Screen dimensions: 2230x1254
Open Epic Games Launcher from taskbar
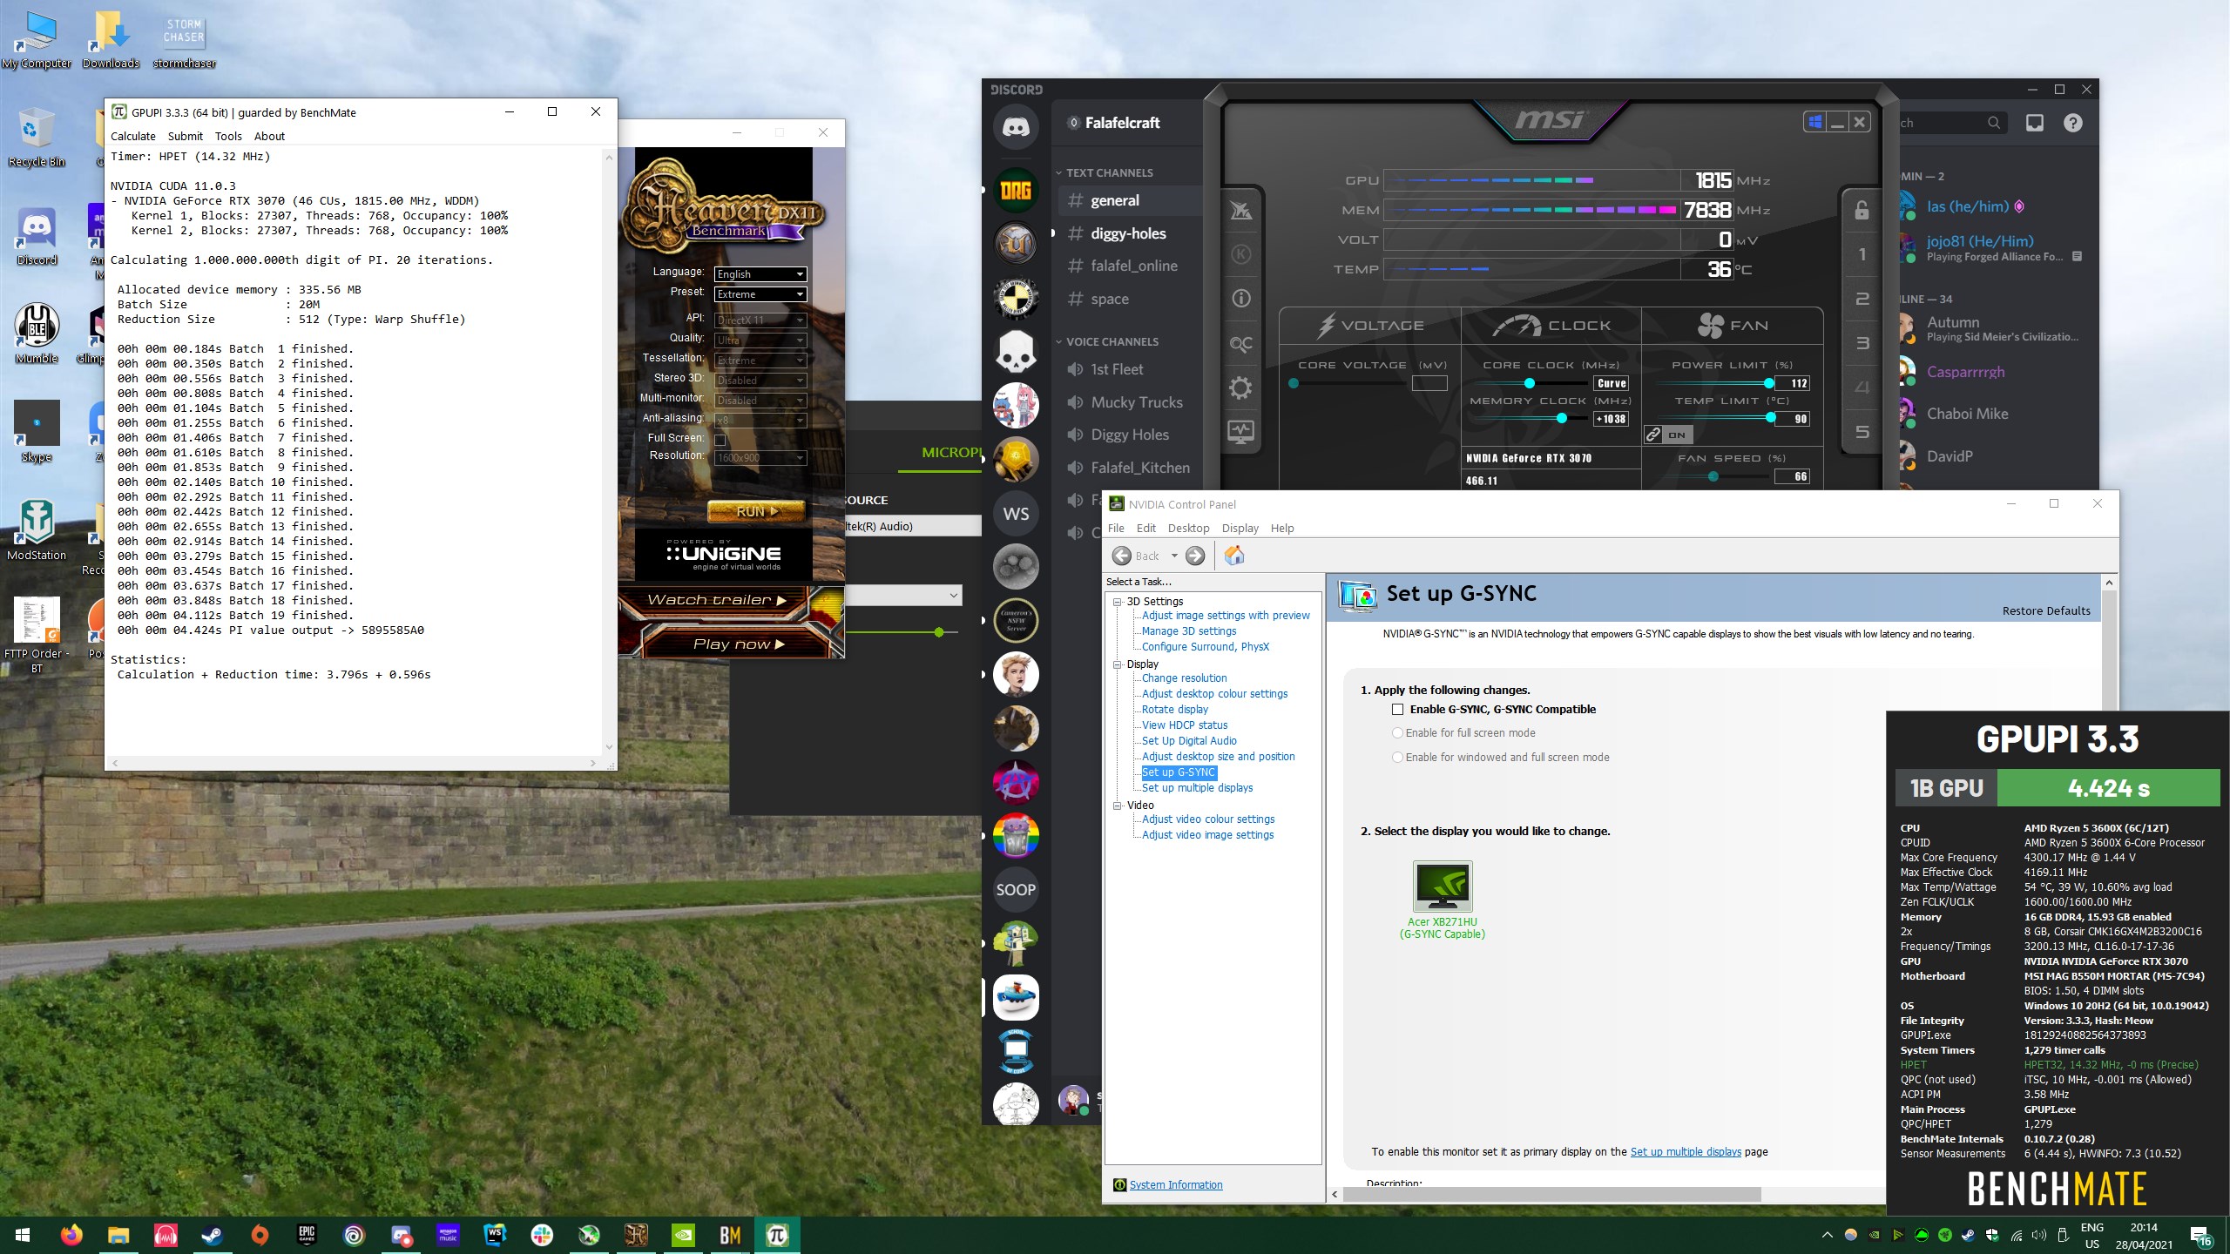tap(307, 1235)
